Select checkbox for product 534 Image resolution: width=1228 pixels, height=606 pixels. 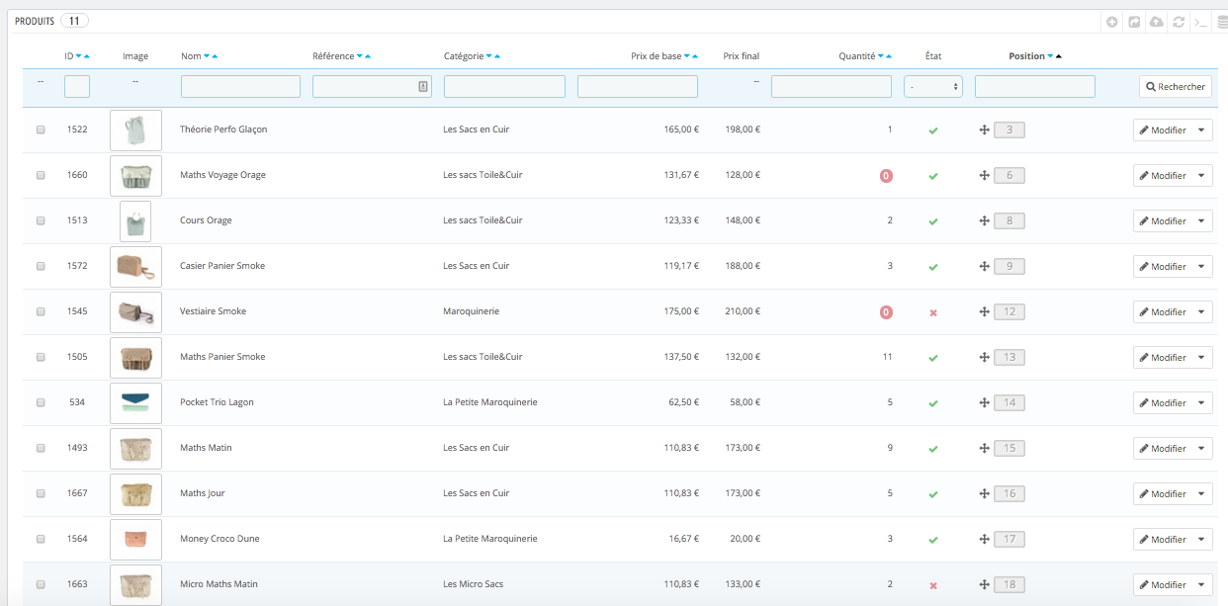tap(41, 402)
